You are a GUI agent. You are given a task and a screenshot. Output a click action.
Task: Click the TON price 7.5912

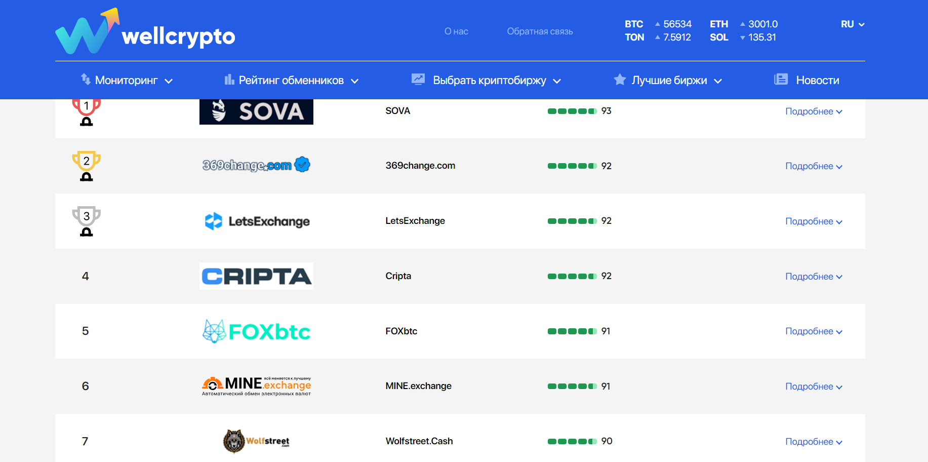677,37
